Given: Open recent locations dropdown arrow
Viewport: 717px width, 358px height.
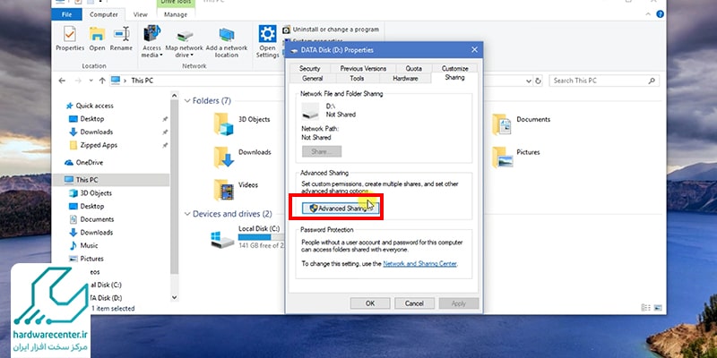Looking at the screenshot, I should click(91, 81).
